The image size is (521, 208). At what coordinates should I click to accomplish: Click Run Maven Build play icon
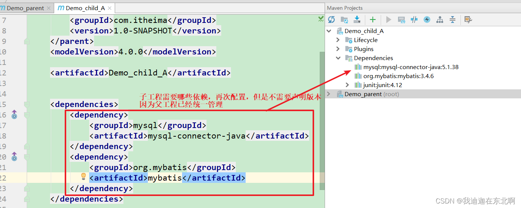pyautogui.click(x=389, y=20)
